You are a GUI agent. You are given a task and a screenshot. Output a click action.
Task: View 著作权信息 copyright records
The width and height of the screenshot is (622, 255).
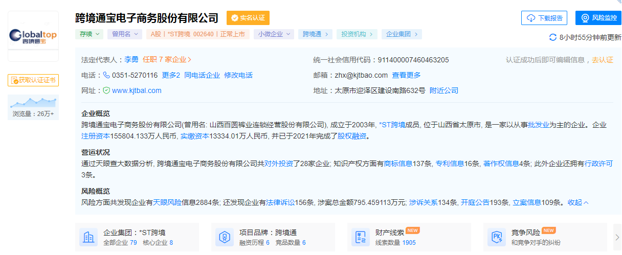[x=501, y=164]
